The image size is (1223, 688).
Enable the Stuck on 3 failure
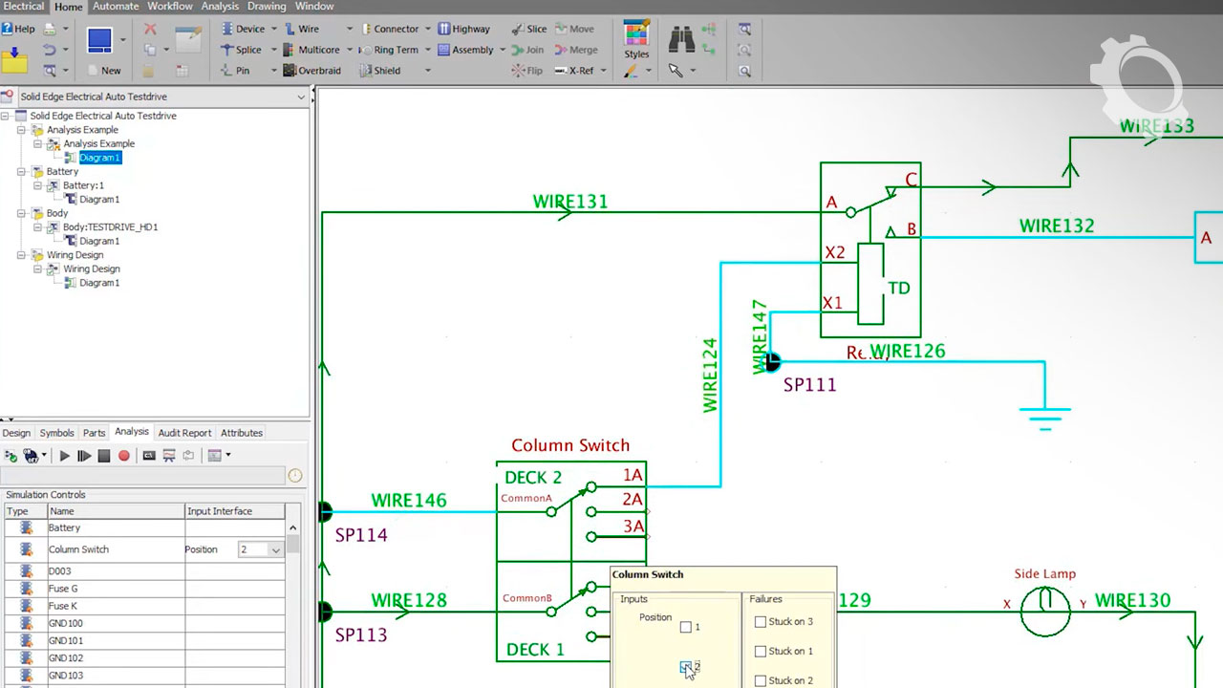(x=761, y=622)
